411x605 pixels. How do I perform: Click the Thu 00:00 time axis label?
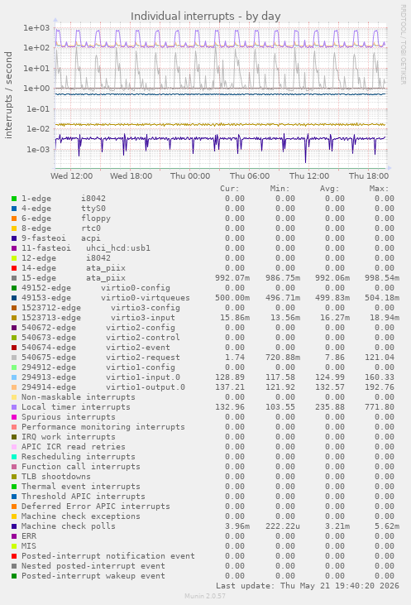coord(190,176)
